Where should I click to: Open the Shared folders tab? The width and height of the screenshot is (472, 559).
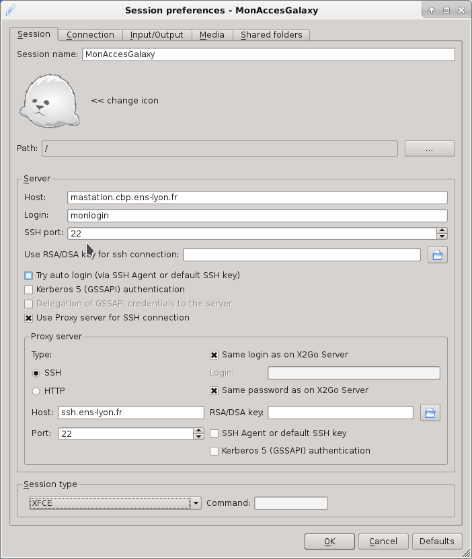pyautogui.click(x=271, y=35)
